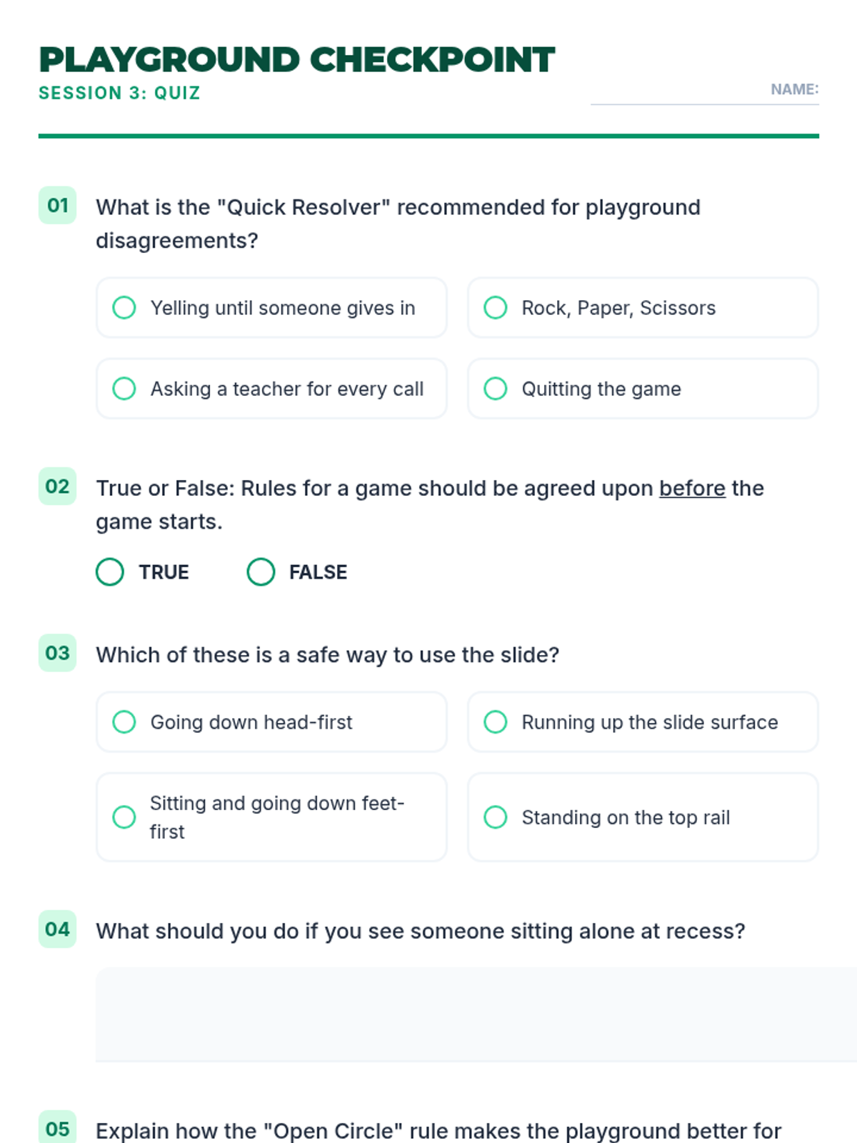Click the 03 question number badge
The width and height of the screenshot is (857, 1143).
tap(57, 653)
